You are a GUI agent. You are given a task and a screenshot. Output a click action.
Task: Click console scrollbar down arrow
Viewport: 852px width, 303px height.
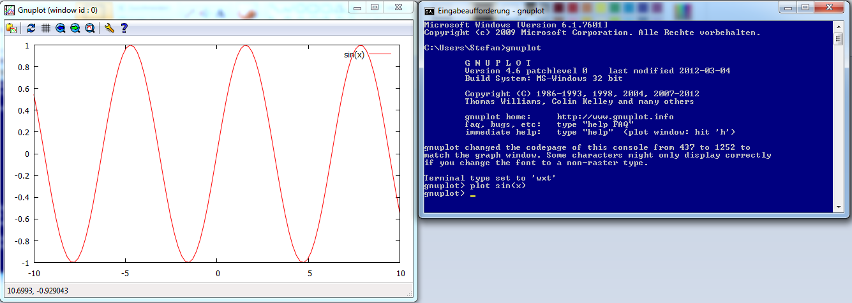[838, 207]
